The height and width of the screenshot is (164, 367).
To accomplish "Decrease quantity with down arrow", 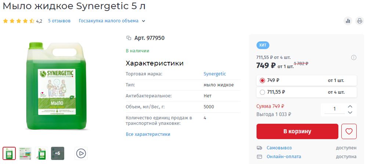I will coord(350,112).
